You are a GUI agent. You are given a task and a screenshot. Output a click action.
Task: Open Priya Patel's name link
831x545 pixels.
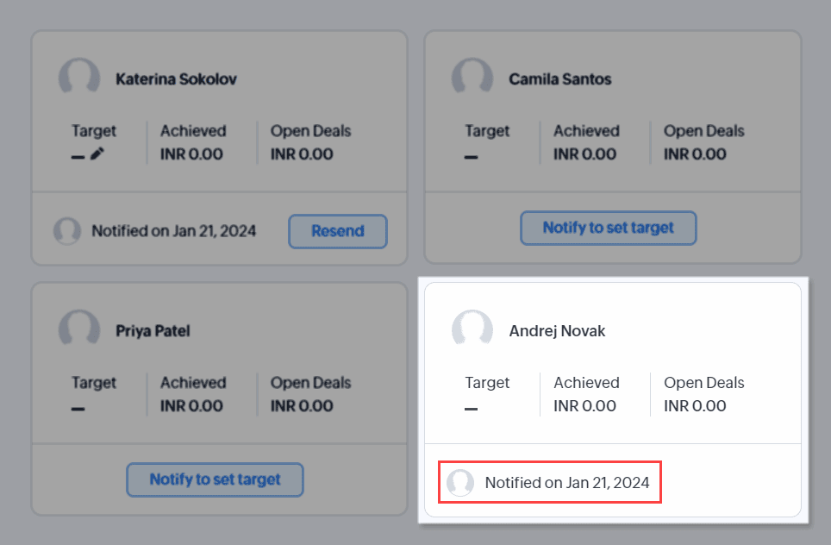click(x=153, y=331)
